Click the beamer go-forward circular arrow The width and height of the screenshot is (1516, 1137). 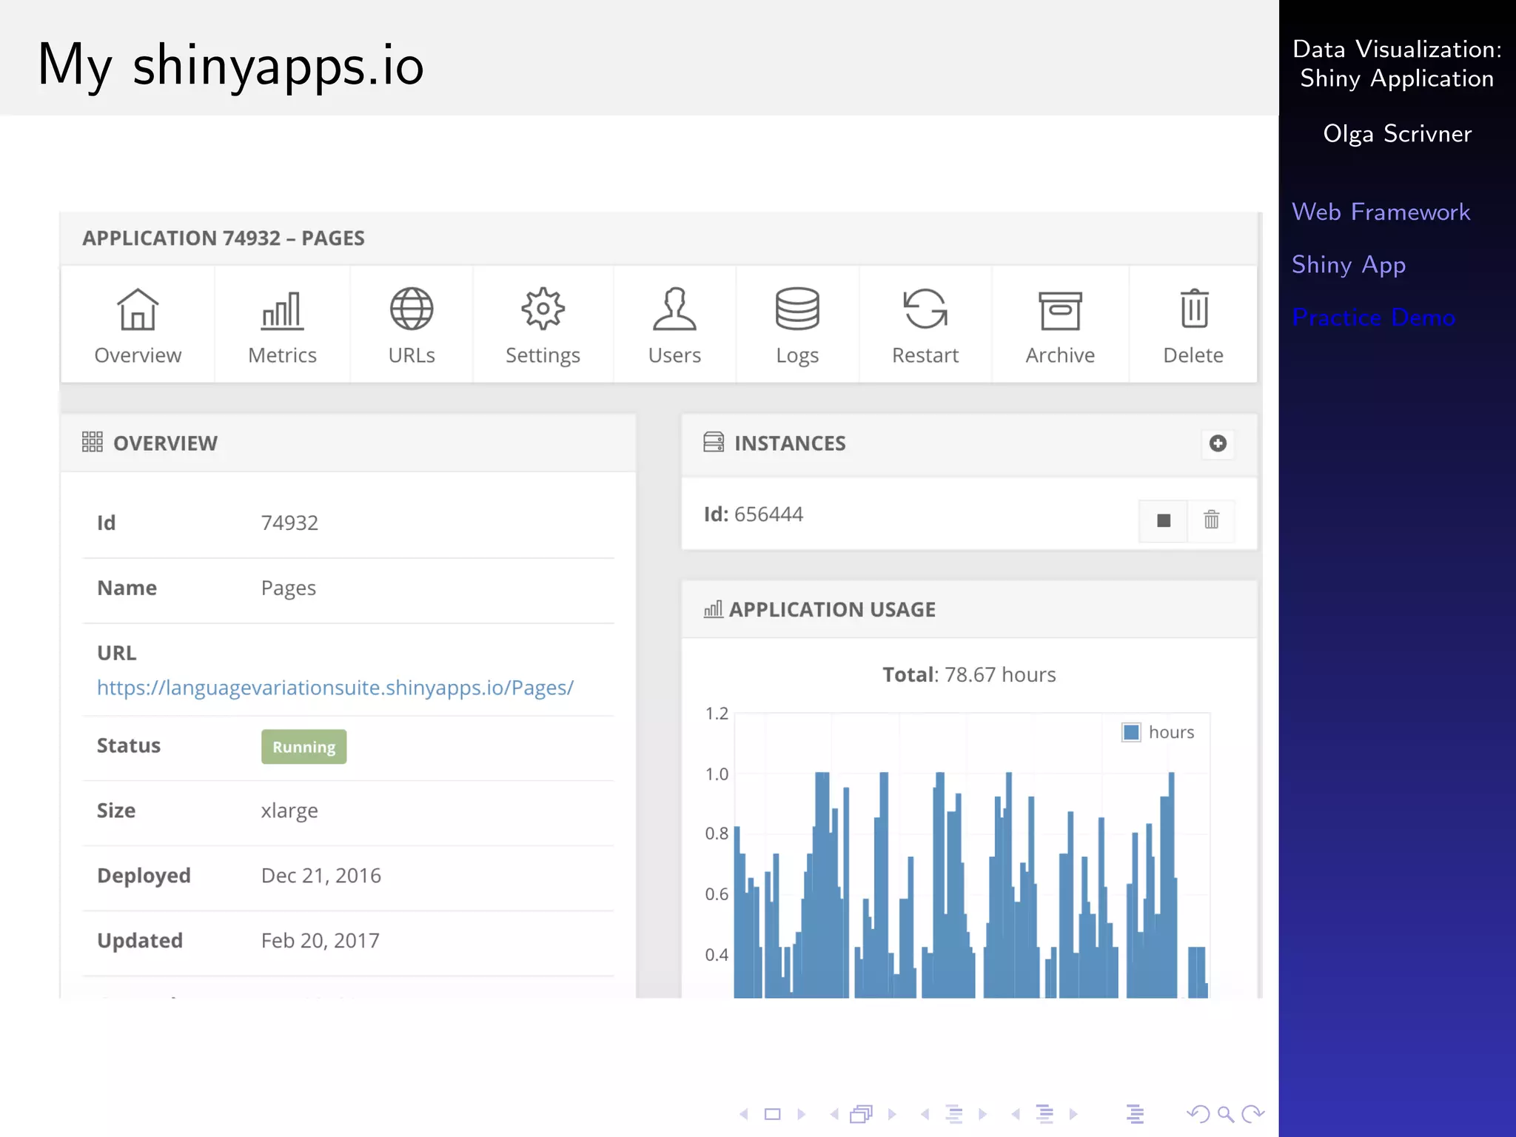point(1253,1114)
